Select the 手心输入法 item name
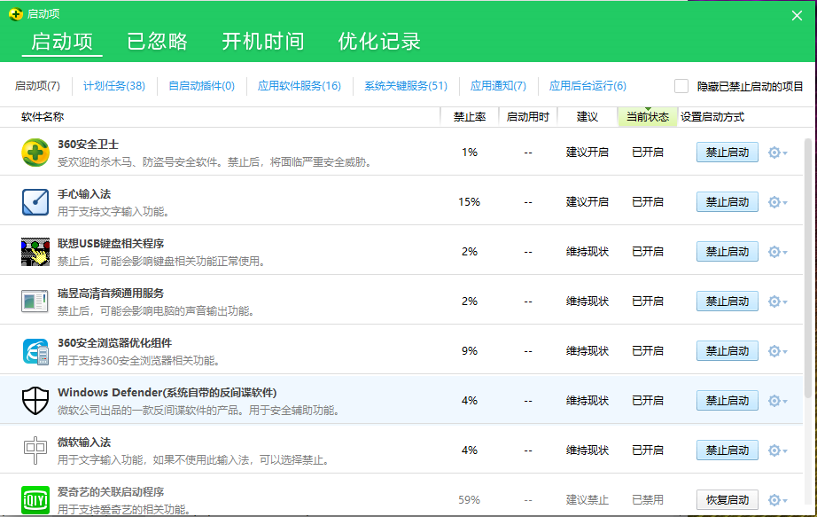The height and width of the screenshot is (517, 817). point(84,194)
